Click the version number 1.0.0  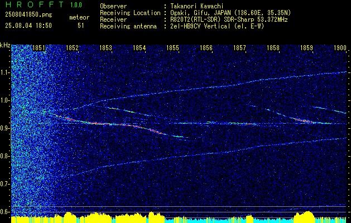pos(76,5)
